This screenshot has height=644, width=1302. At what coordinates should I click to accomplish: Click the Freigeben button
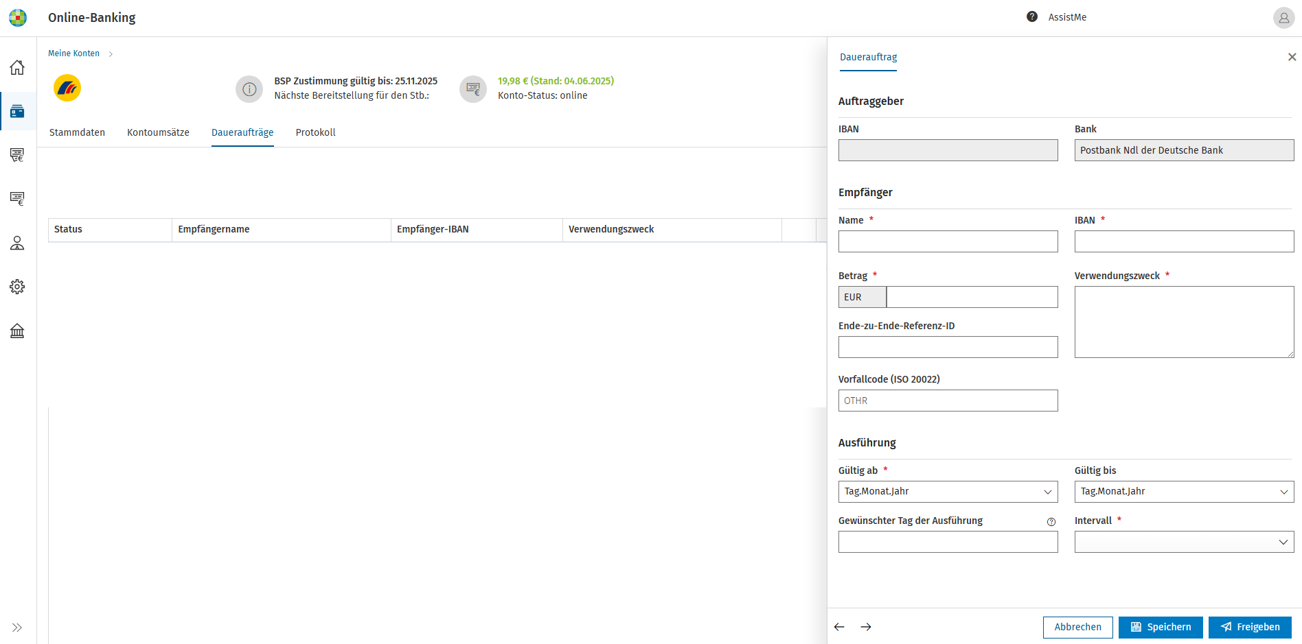click(x=1250, y=627)
